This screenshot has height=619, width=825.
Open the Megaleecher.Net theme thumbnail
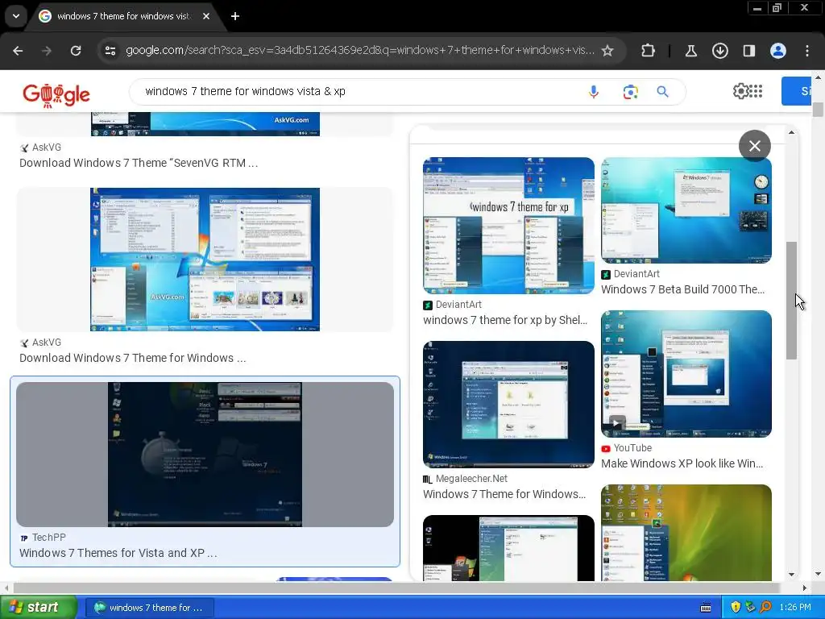pos(509,405)
